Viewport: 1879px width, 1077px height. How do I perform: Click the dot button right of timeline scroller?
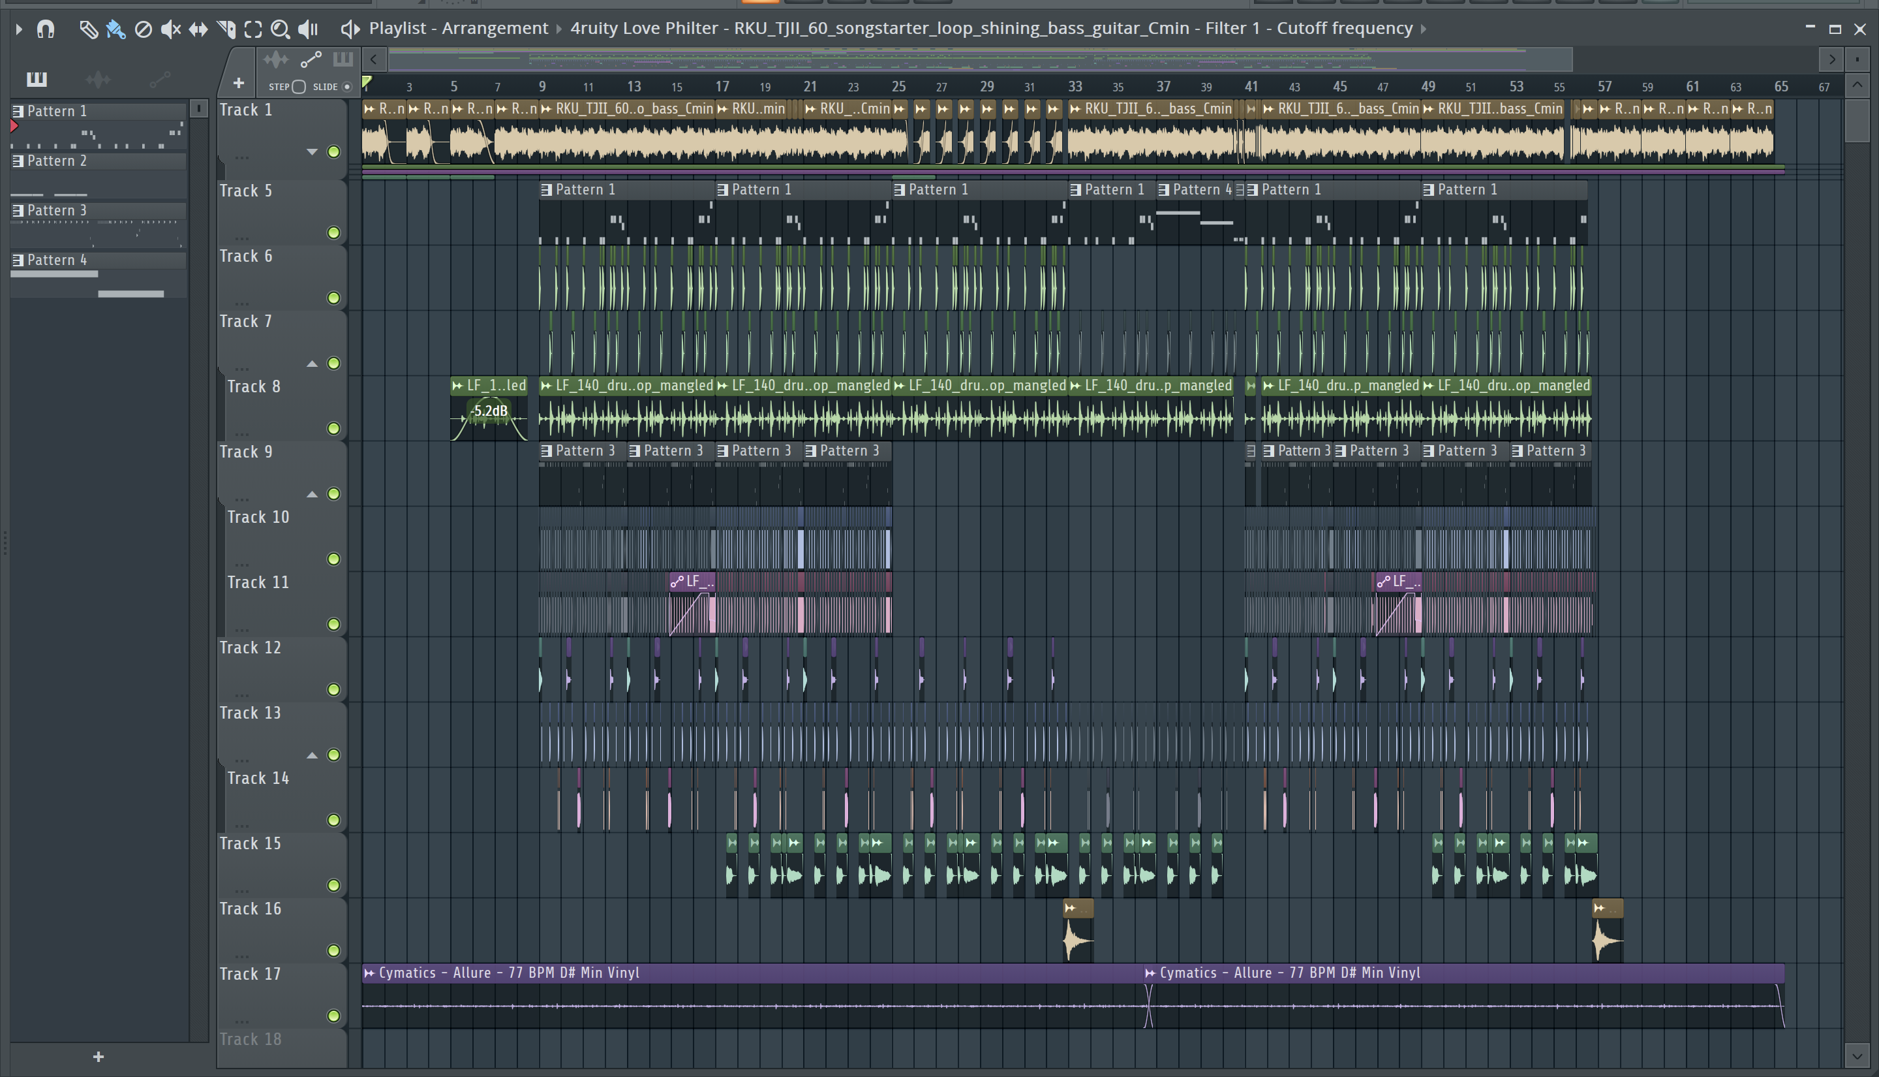(1857, 59)
